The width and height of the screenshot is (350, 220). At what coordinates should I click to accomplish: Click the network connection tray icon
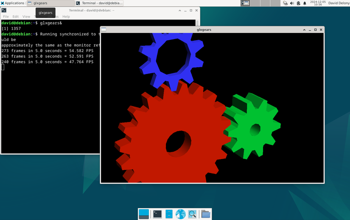pos(285,3)
